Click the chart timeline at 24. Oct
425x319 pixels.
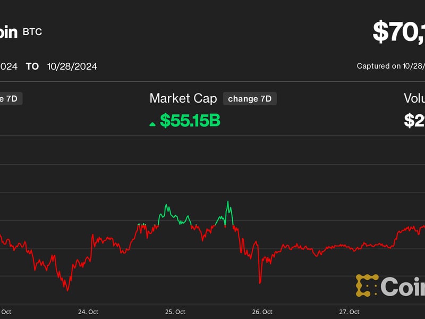[88, 310]
